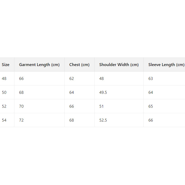This screenshot has width=185, height=185.
Task: Click chest value 62
Action: pos(72,79)
